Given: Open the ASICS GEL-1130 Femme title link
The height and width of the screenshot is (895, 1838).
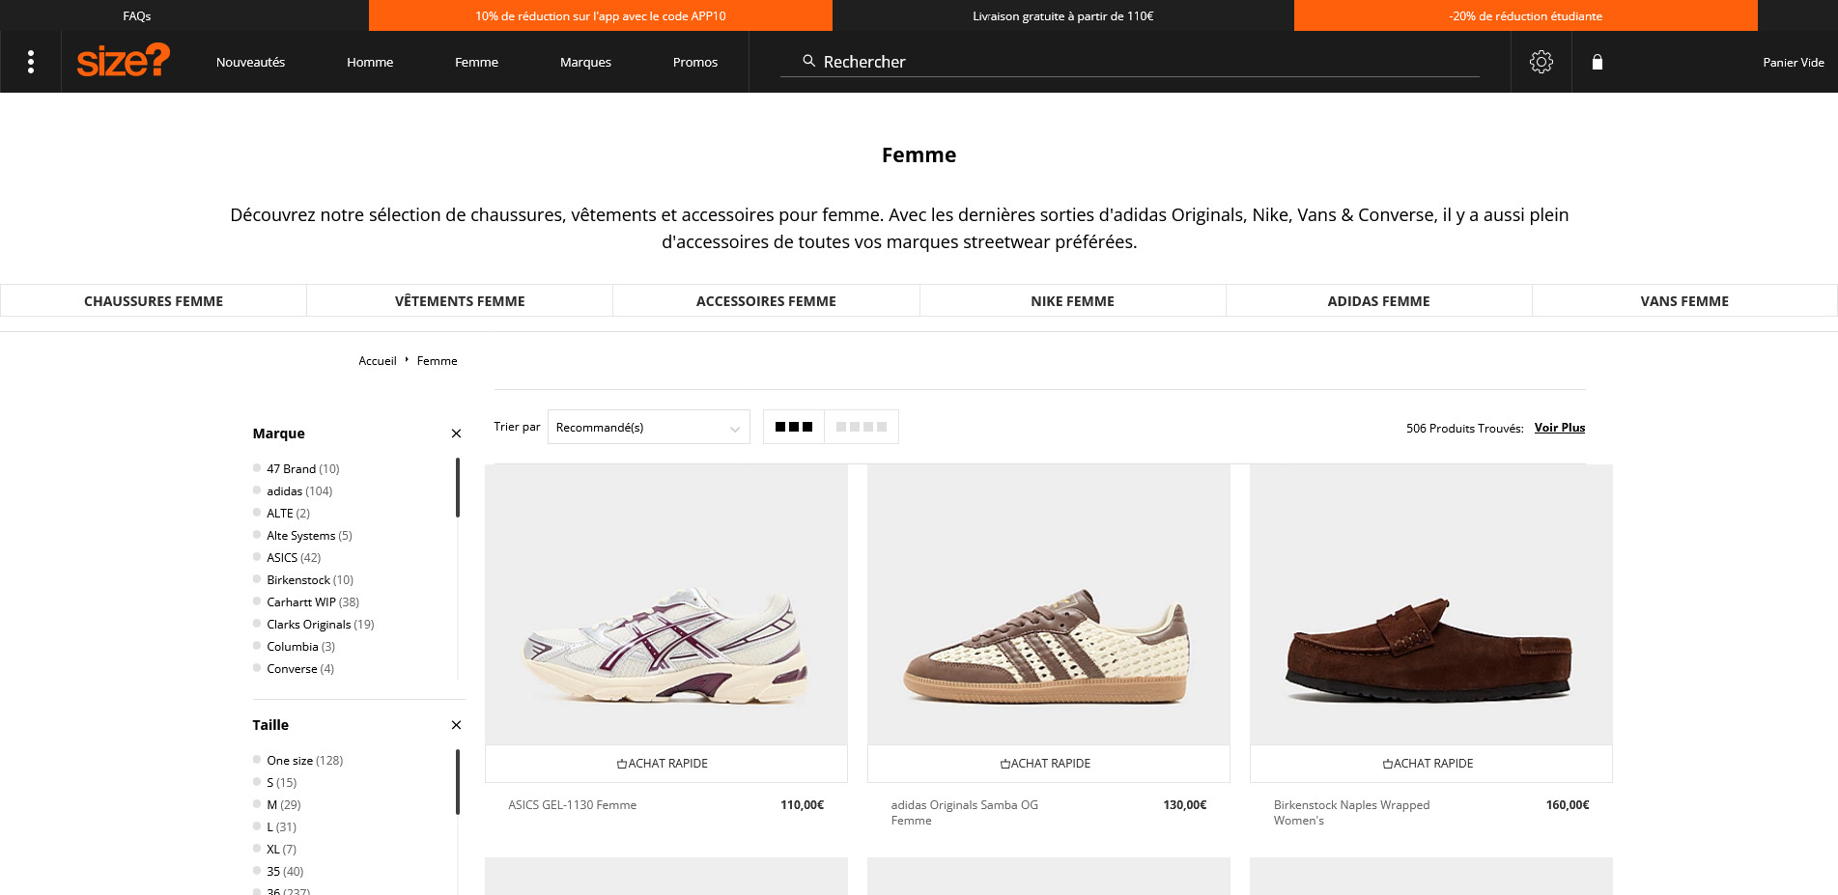Looking at the screenshot, I should (x=573, y=804).
